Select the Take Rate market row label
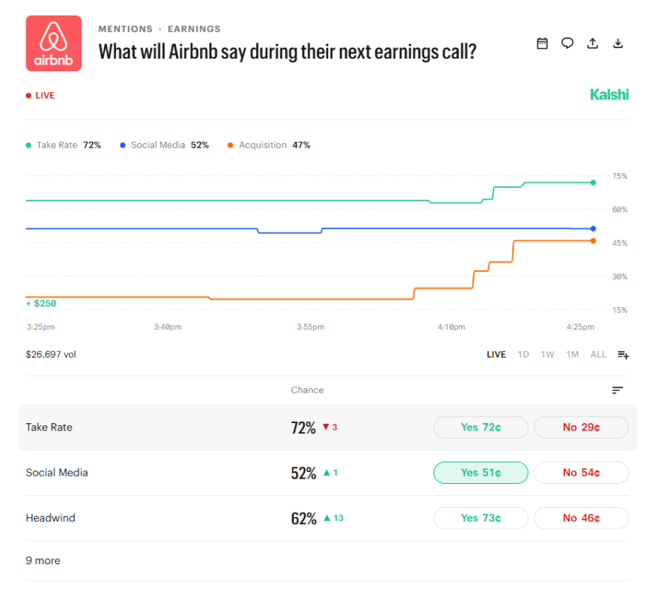The width and height of the screenshot is (656, 590). point(49,427)
